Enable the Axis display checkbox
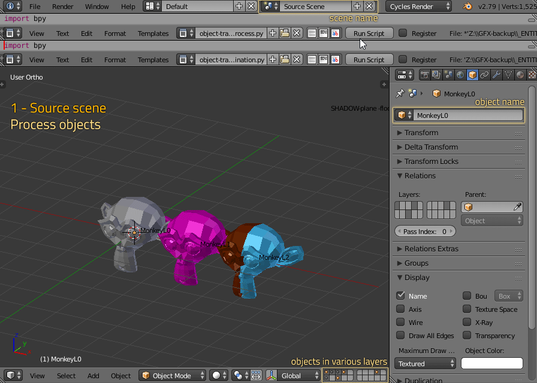The width and height of the screenshot is (537, 383). coord(400,309)
